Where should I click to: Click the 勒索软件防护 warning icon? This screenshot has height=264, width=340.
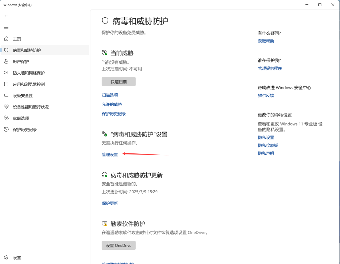point(105,223)
